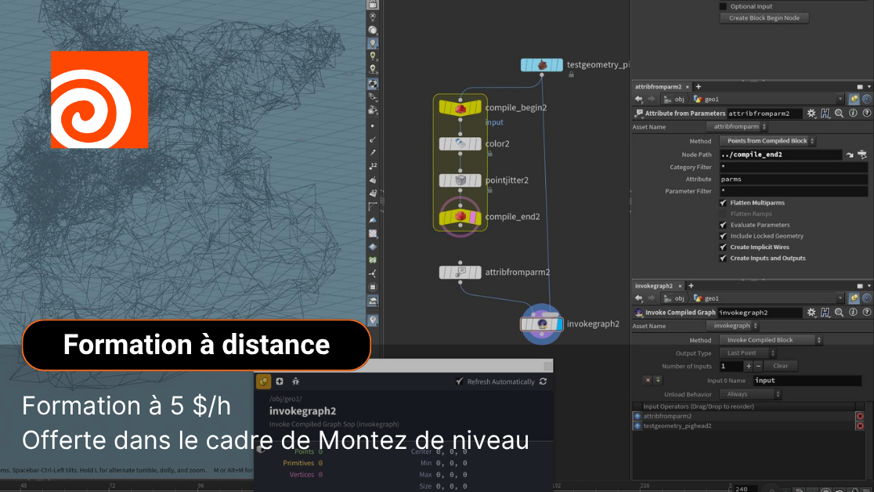Screen dimensions: 874x492
Task: Toggle the Refresh Automatically checkbox
Action: (459, 382)
